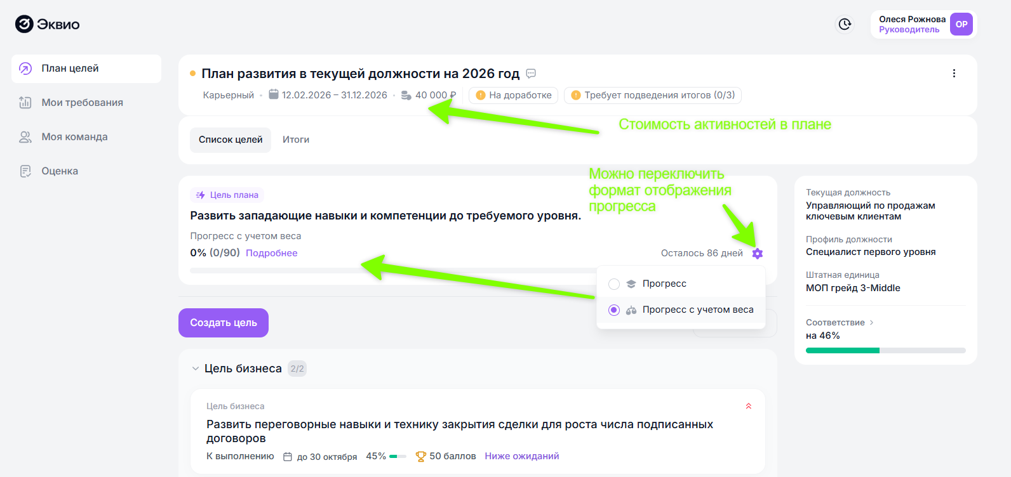Open the goal card about переговорные навыки

point(478,431)
